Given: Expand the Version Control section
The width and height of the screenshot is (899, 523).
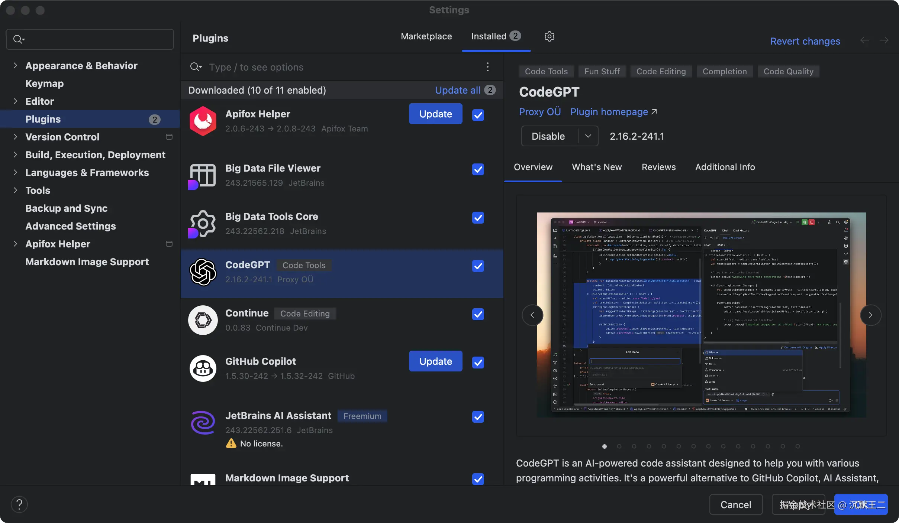Looking at the screenshot, I should [x=15, y=137].
